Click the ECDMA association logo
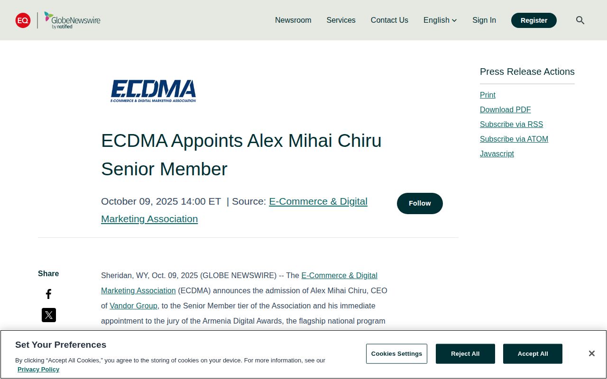 [x=153, y=90]
